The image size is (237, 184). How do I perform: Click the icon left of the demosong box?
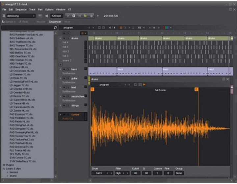[4, 16]
